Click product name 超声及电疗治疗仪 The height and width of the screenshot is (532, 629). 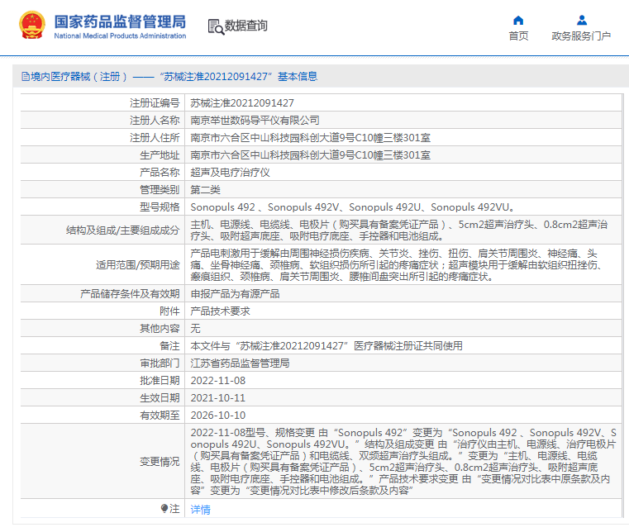click(231, 173)
